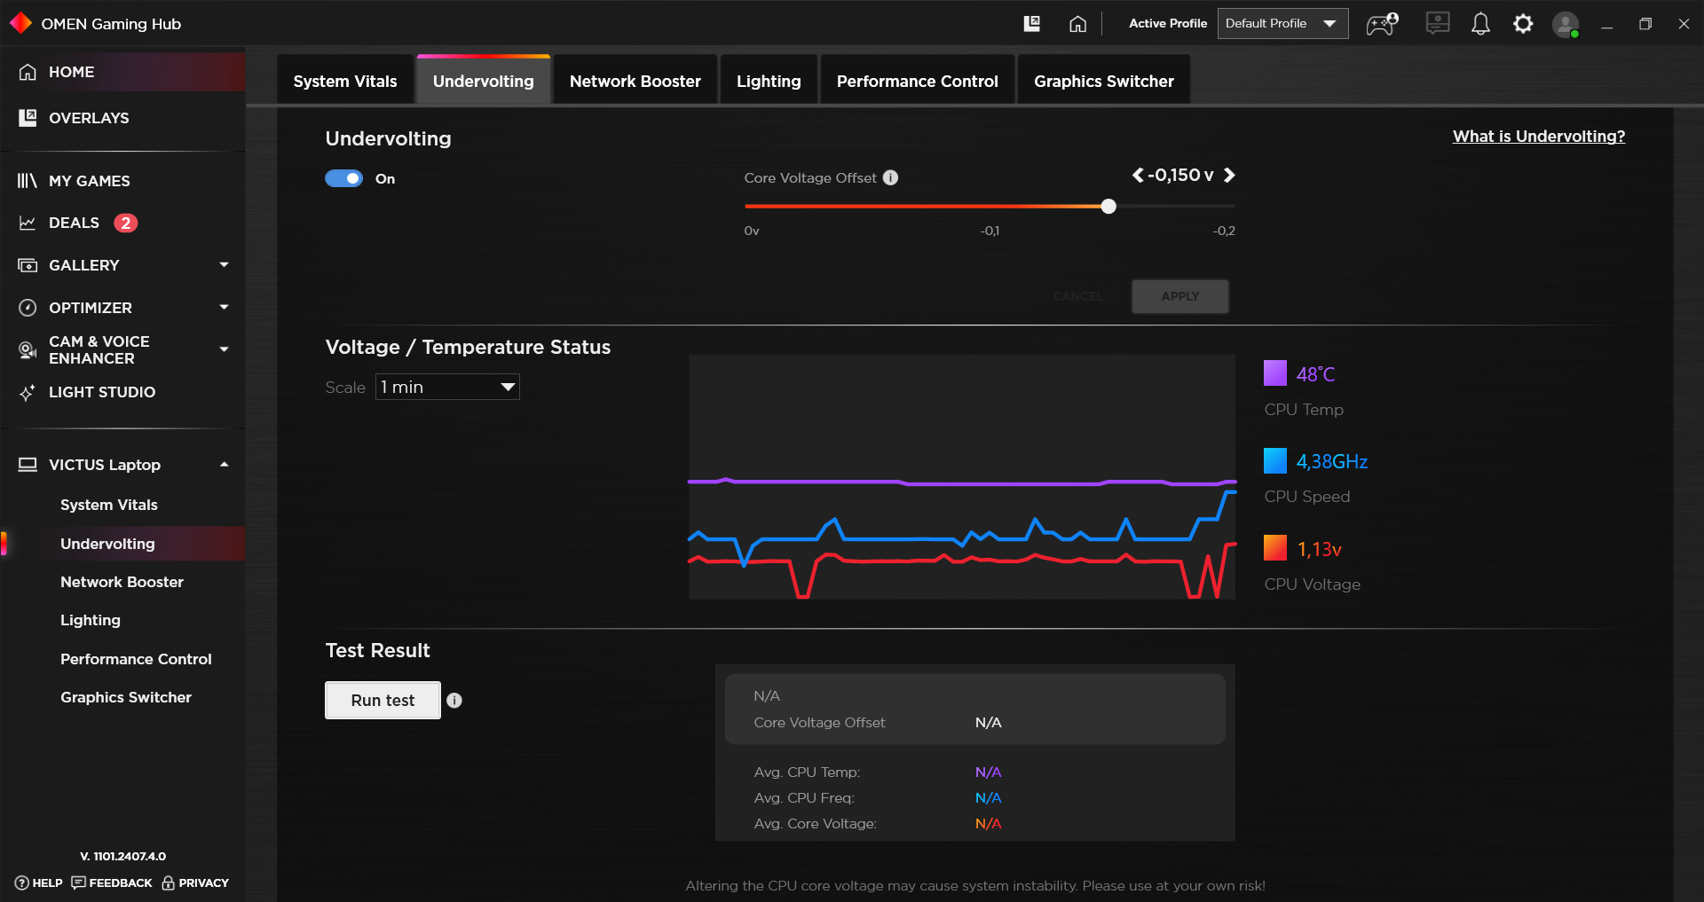Open the Performance Control tab

(x=918, y=81)
